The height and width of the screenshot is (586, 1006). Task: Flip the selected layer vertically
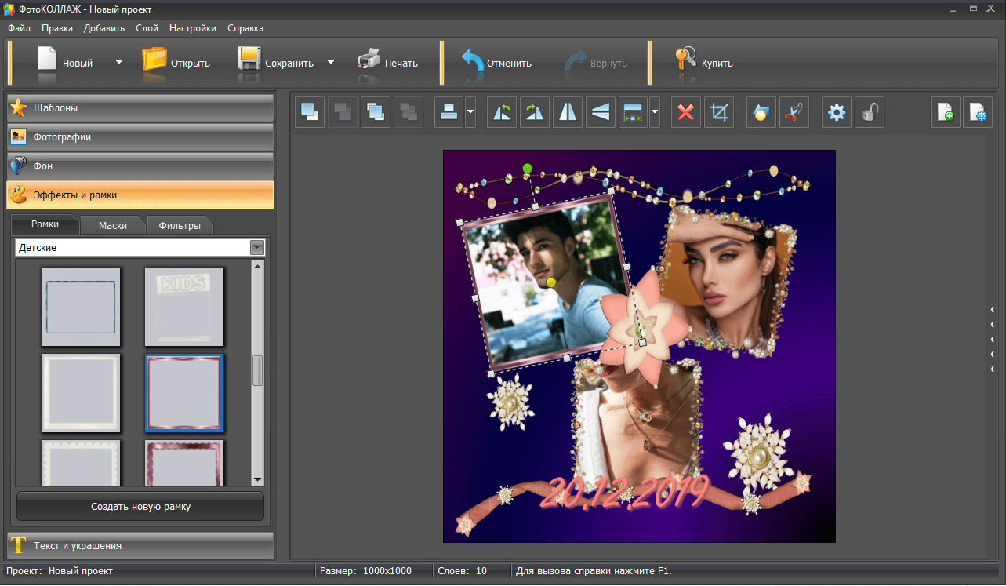(601, 113)
